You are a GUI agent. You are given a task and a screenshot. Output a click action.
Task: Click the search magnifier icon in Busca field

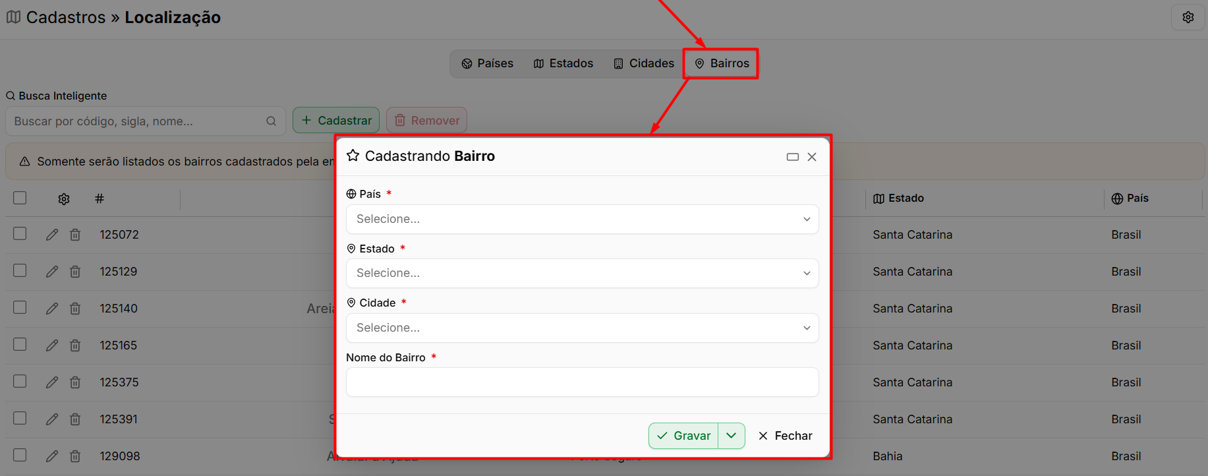(x=271, y=121)
